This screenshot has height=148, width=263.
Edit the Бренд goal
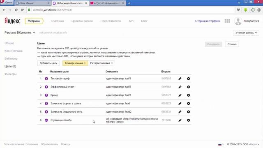pyautogui.click(x=180, y=95)
